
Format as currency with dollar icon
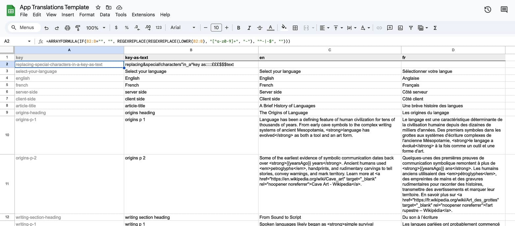pos(116,28)
